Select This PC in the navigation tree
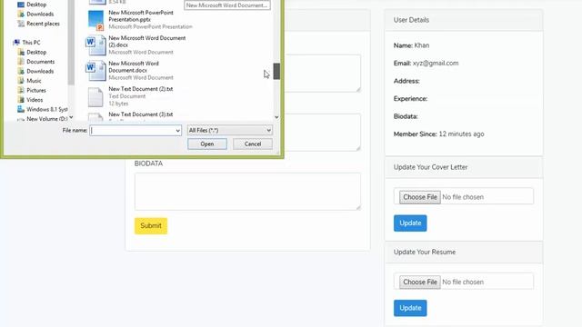The image size is (582, 327). (31, 43)
